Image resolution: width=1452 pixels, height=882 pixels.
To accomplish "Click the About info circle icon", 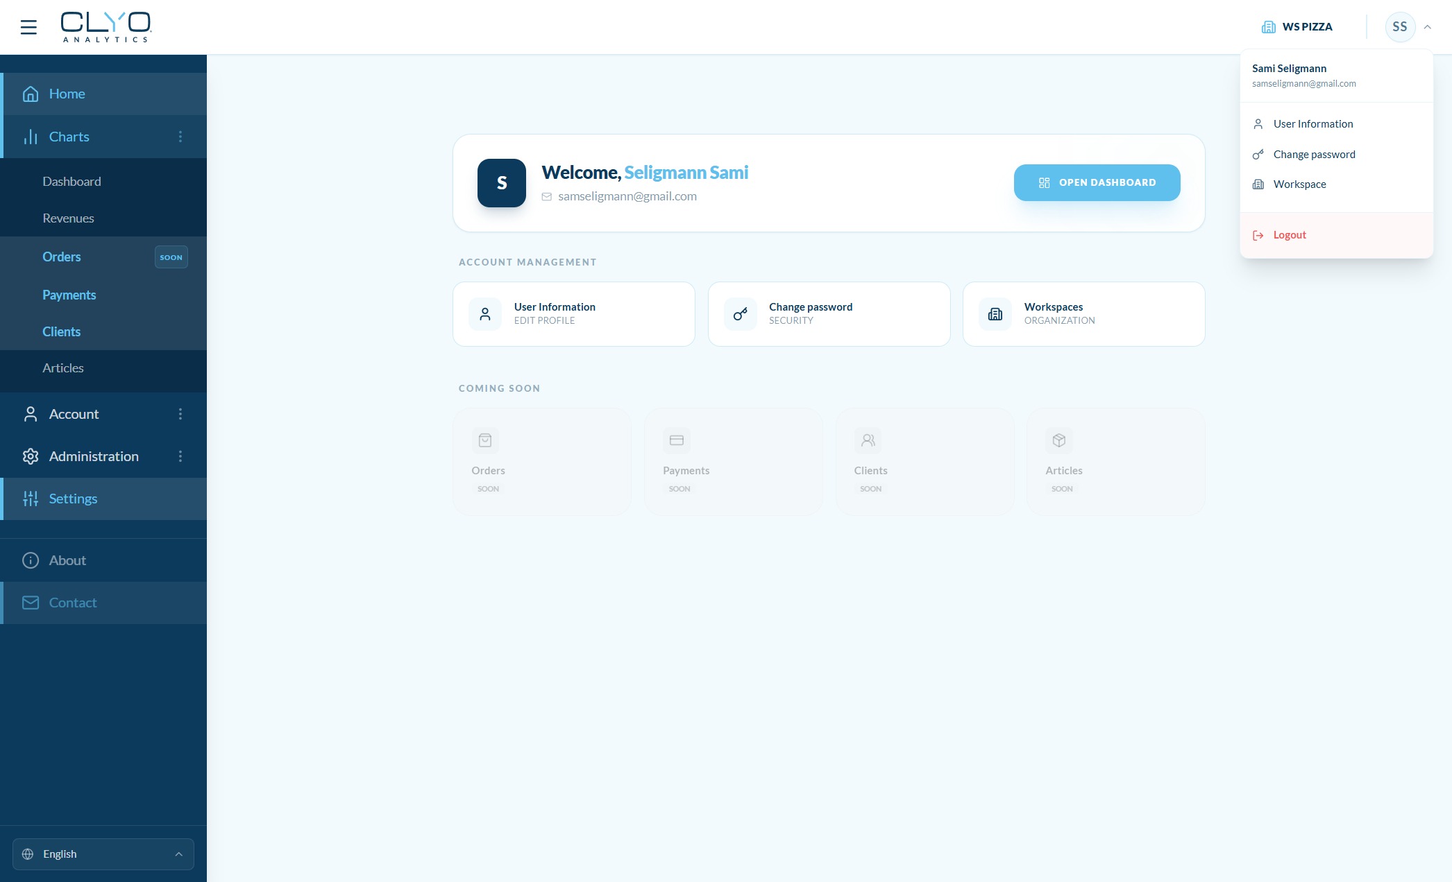I will click(x=31, y=560).
